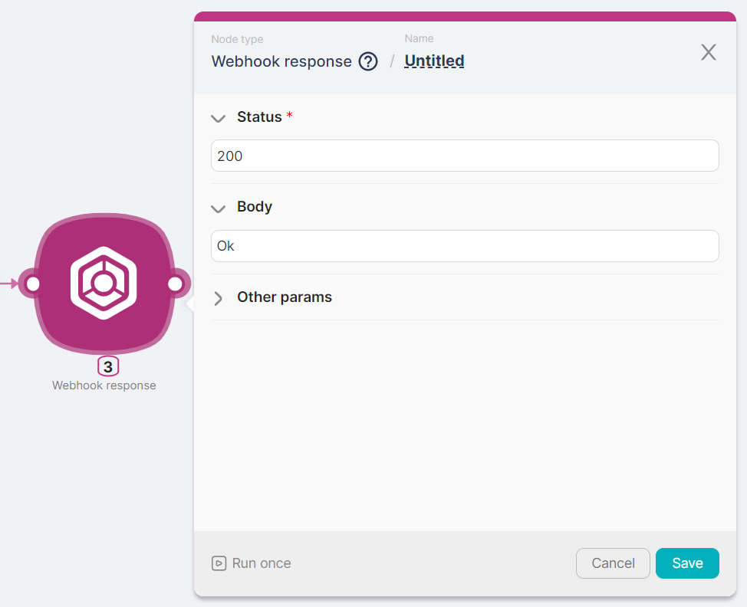This screenshot has width=747, height=607.
Task: Click the Body section heading text
Action: 255,207
